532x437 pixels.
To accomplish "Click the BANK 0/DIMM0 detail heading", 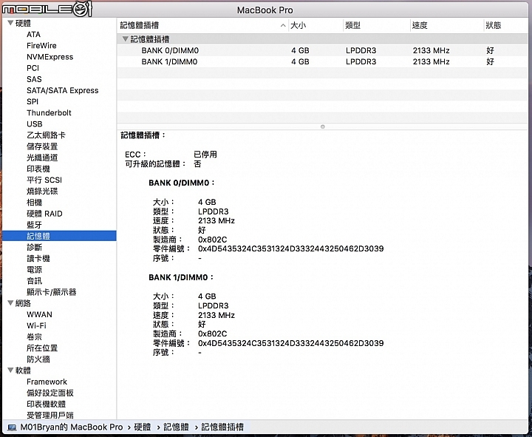I will 182,183.
